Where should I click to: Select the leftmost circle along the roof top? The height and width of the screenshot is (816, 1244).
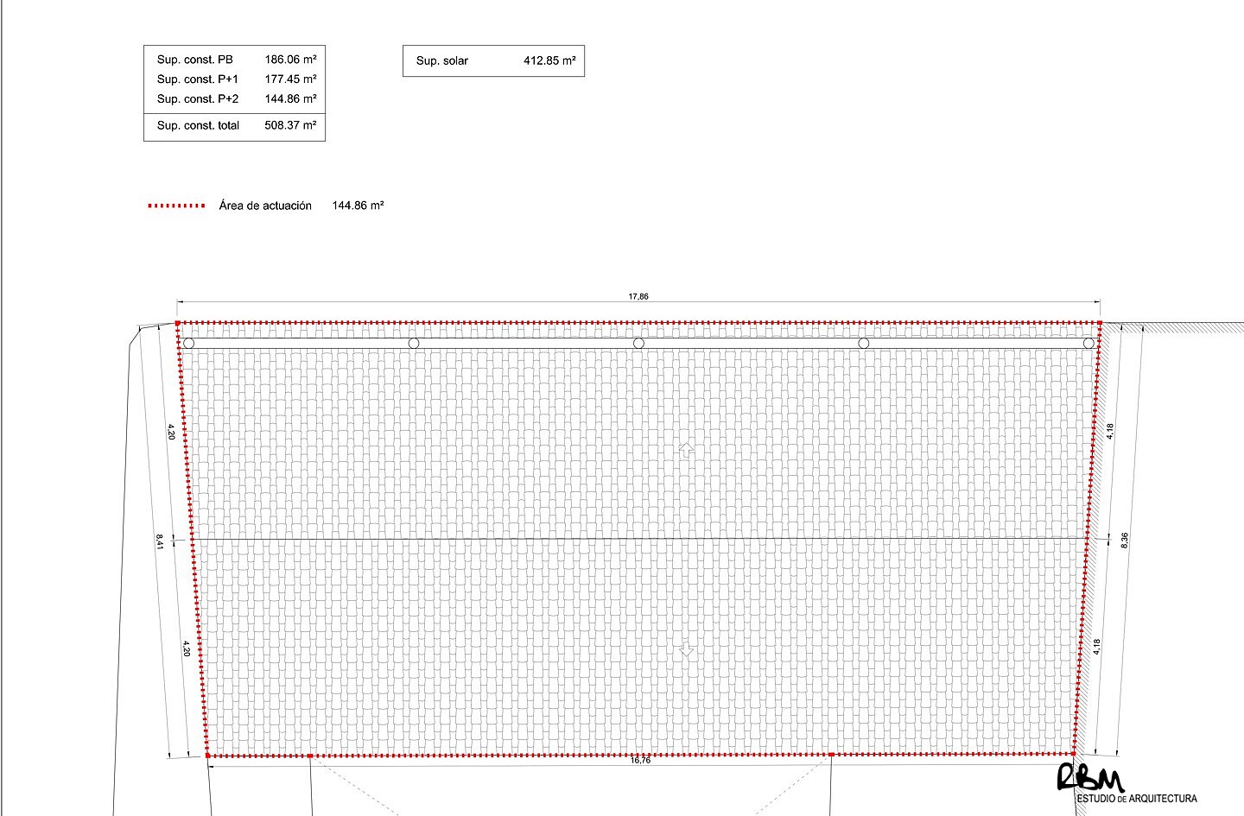click(x=189, y=344)
